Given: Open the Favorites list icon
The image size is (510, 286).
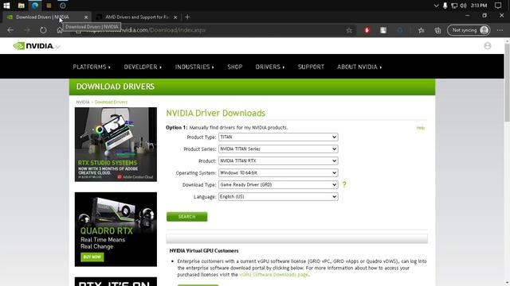Looking at the screenshot, I should [x=422, y=30].
